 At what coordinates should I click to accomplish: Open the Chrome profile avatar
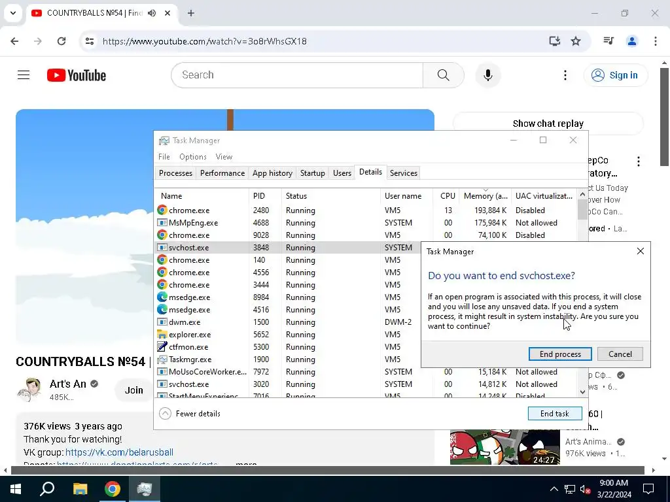[x=631, y=41]
